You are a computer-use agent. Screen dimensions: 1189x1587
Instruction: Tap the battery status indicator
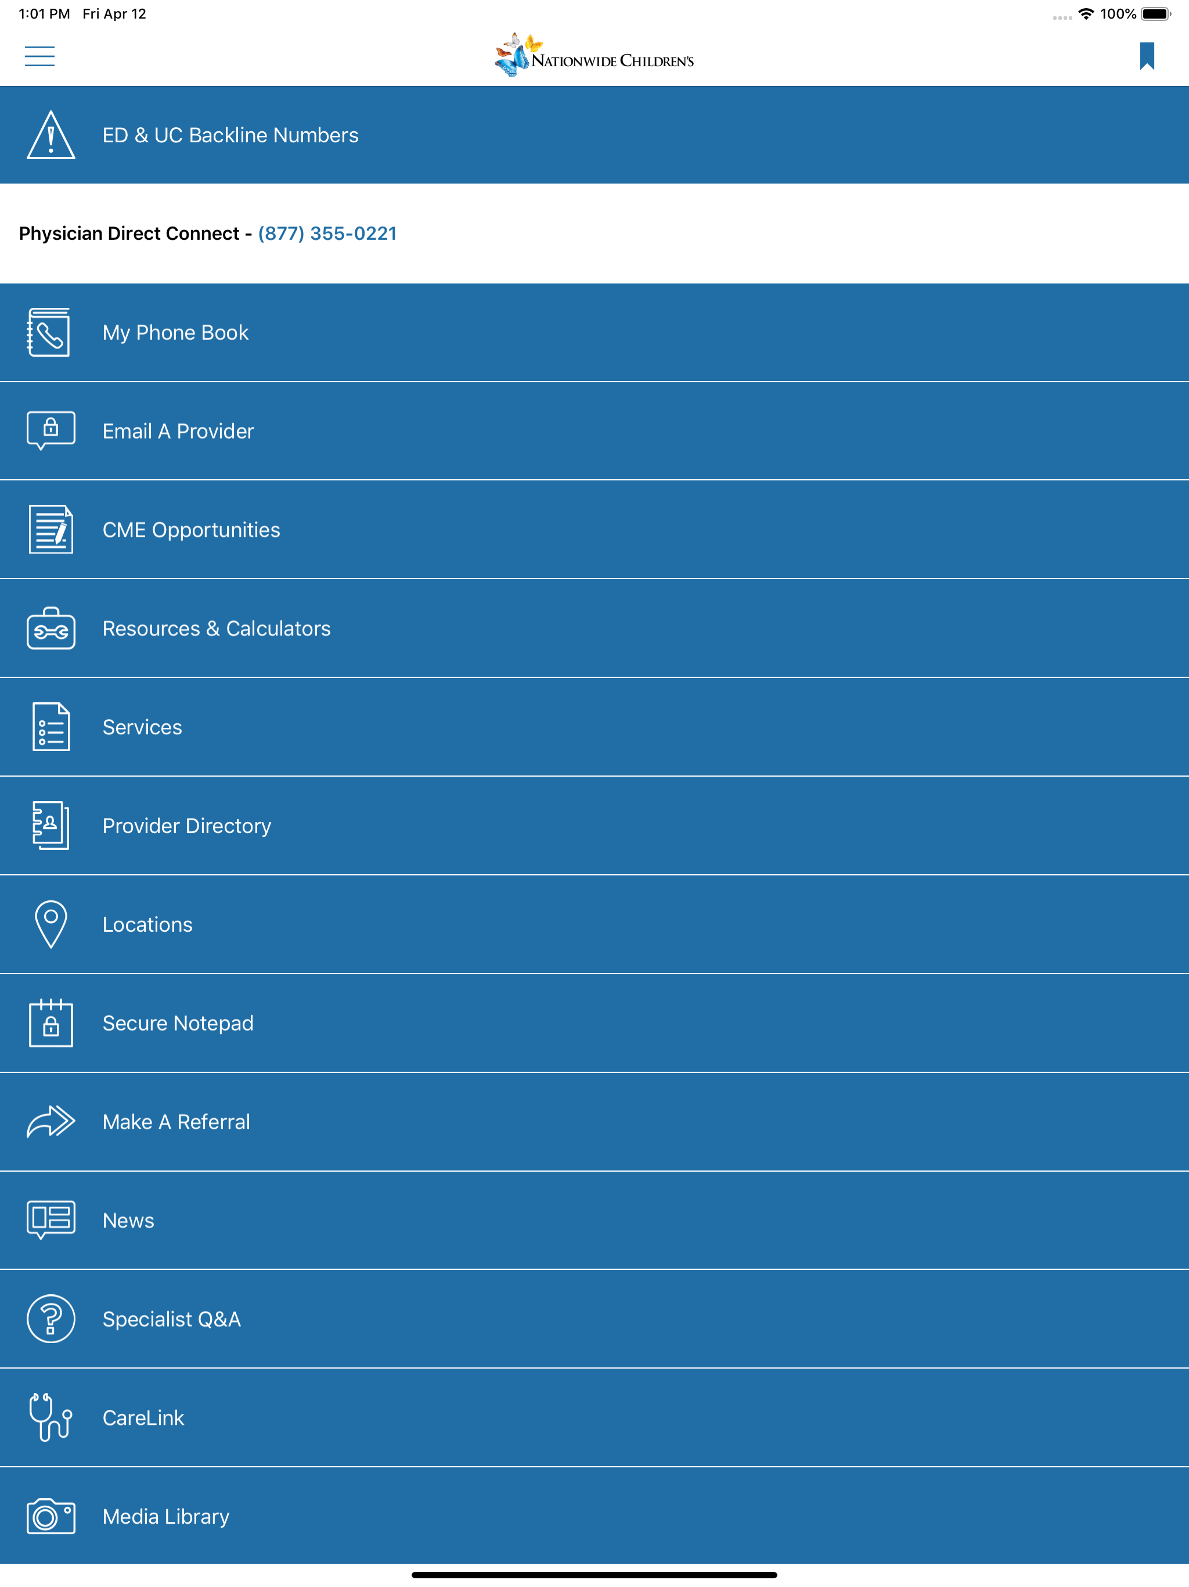1155,13
